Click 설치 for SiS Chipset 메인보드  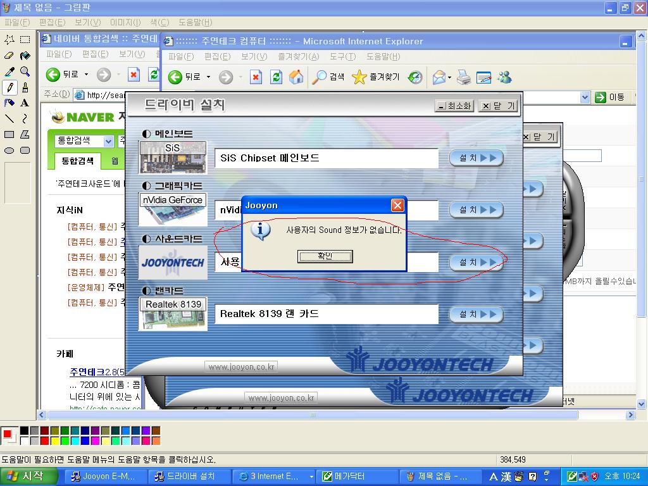[x=477, y=158]
